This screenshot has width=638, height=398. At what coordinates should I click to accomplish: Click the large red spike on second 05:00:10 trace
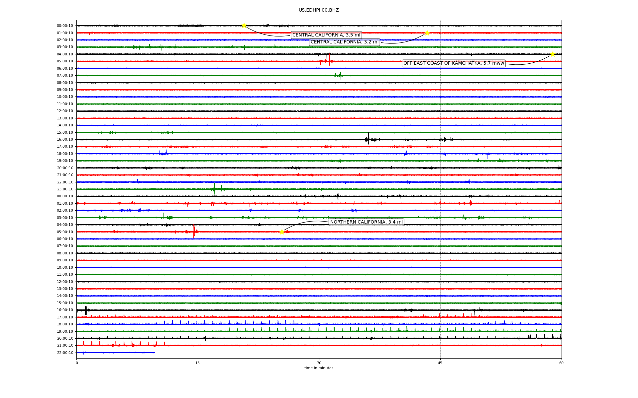194,231
